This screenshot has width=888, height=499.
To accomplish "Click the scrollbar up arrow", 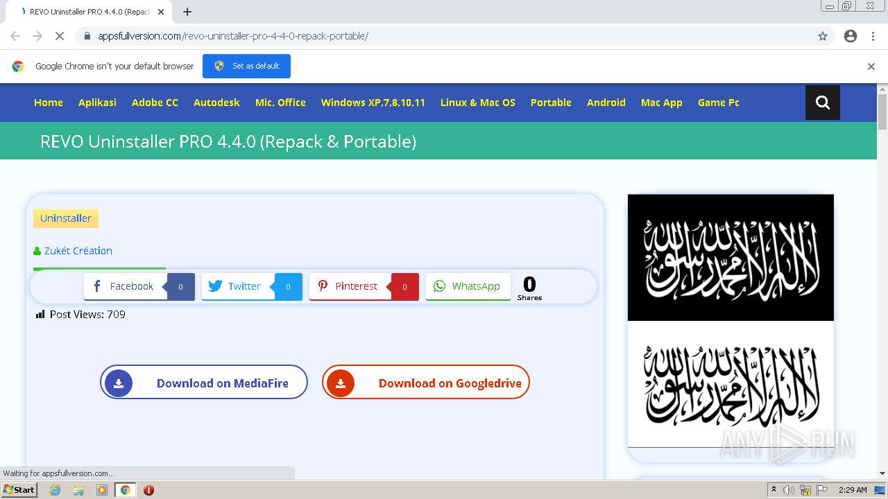I will pos(882,89).
